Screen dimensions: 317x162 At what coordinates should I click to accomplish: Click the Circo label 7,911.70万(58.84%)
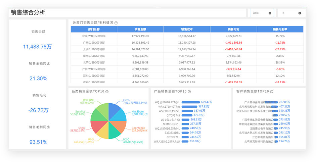click(x=135, y=103)
